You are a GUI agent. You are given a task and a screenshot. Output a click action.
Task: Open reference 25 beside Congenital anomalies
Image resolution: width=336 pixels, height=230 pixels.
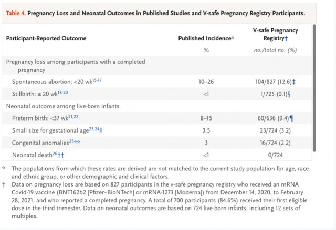[71, 141]
